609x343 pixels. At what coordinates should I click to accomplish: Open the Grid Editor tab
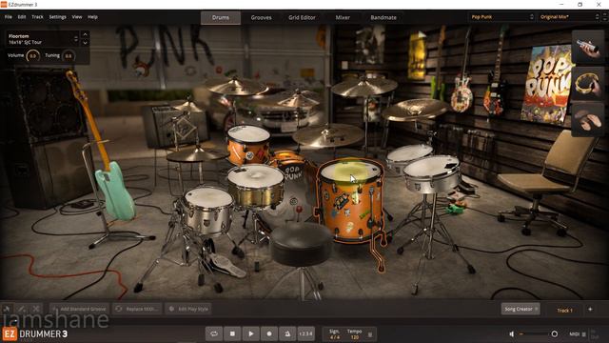click(302, 17)
